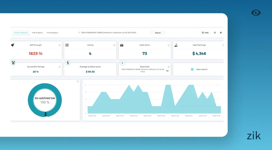Click the medal icon on Successful listings card
The width and height of the screenshot is (272, 150).
tap(13, 63)
